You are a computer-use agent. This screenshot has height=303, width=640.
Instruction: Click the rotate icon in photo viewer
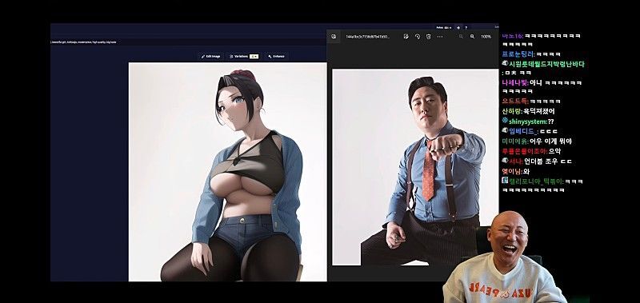point(417,36)
